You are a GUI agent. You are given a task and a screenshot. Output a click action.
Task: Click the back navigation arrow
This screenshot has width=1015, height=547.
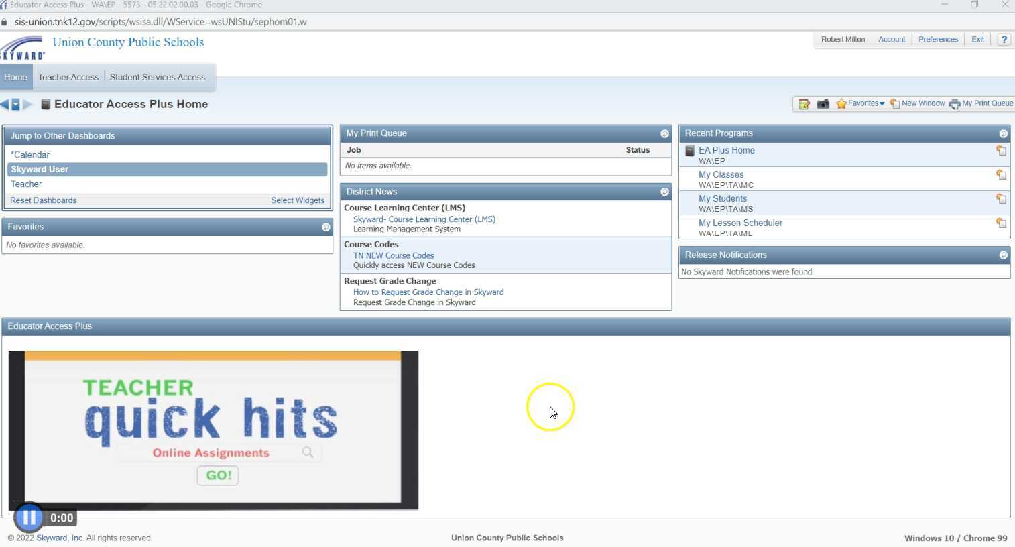[x=5, y=105]
